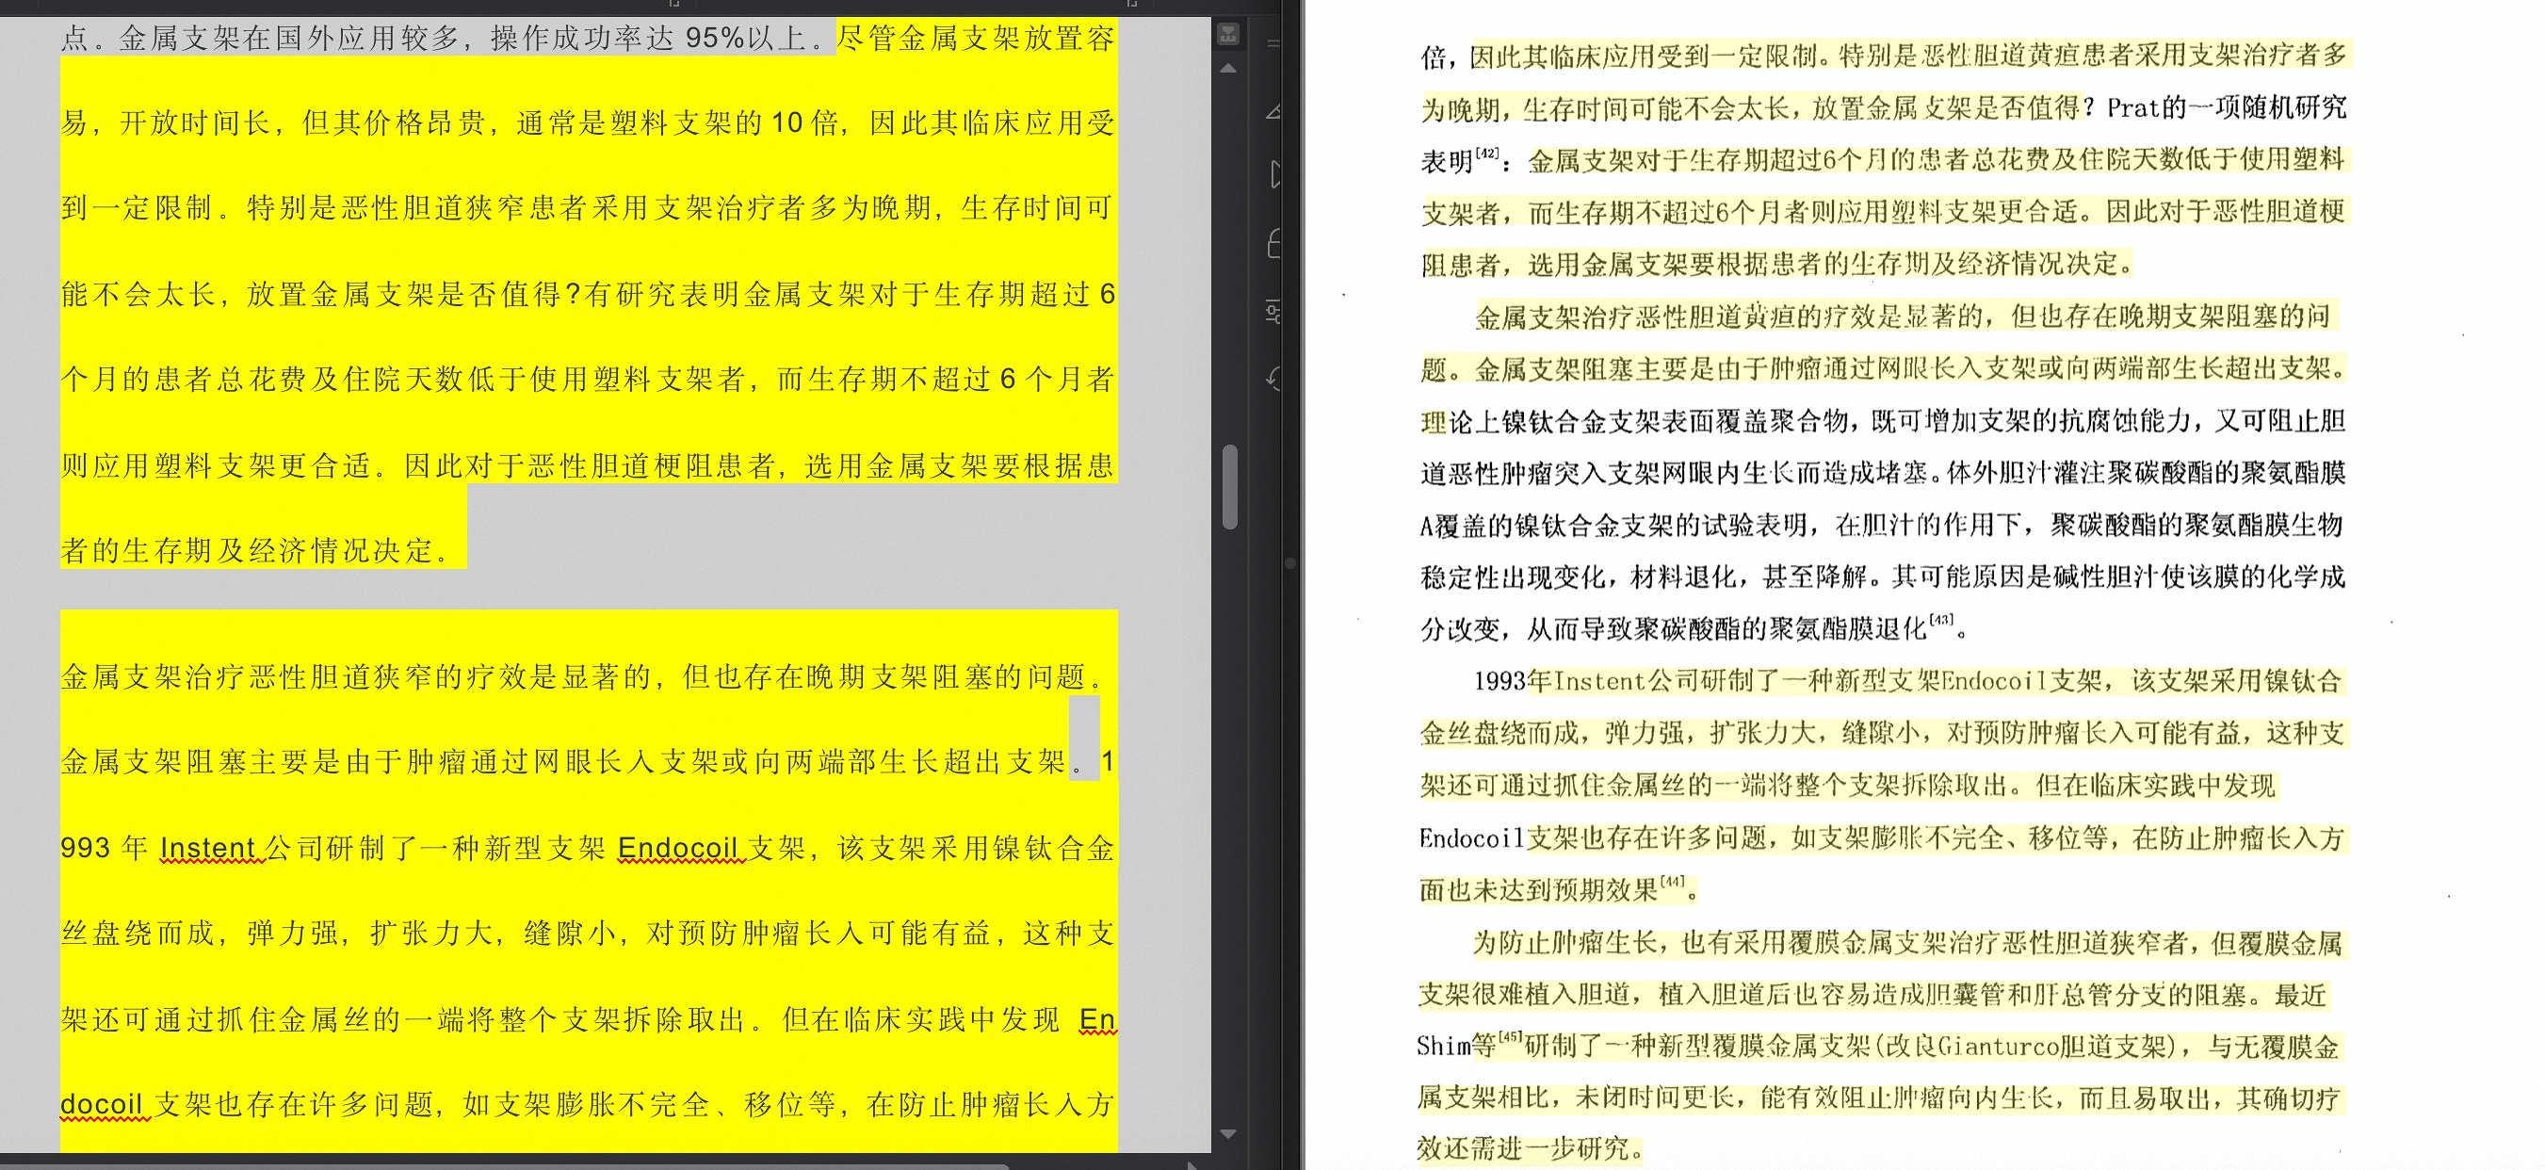Viewport: 2545px width, 1170px height.
Task: Click citation "[42]" in the right PDF
Action: pyautogui.click(x=1487, y=154)
